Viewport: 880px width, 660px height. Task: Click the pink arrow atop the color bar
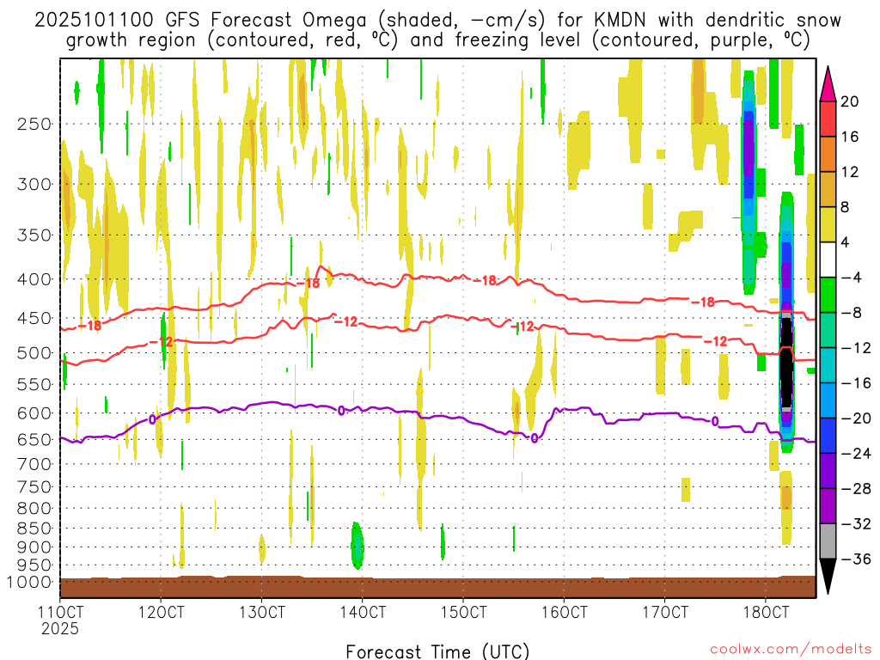coord(828,84)
